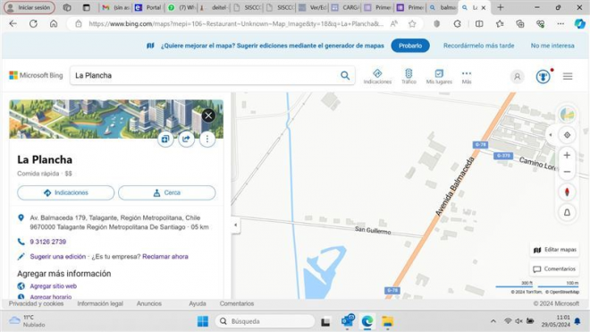Click the taskbar Búsqueda search box
The width and height of the screenshot is (590, 332).
coord(265,321)
